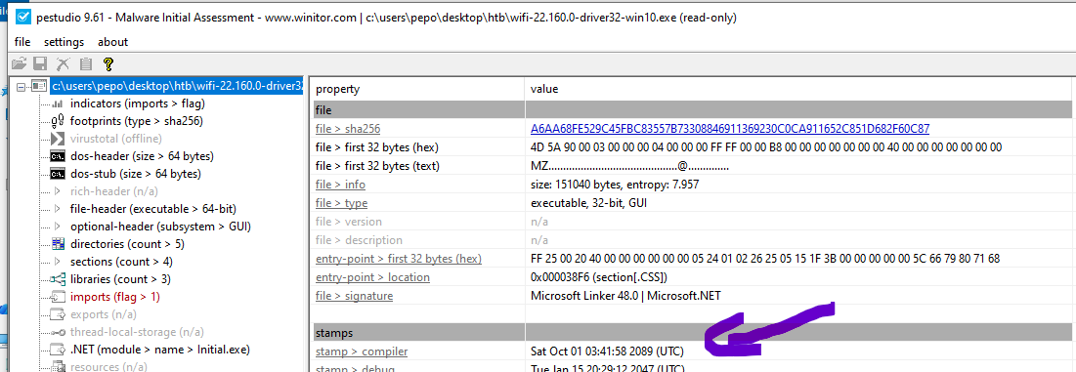
Task: Click the rich-header triangle marker
Action: pos(57,191)
